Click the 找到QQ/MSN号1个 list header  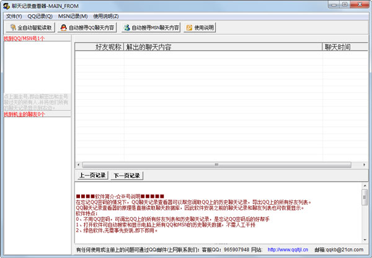click(24, 38)
